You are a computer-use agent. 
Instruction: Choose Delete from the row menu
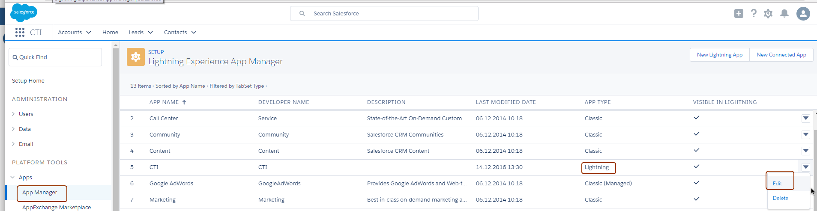click(780, 198)
